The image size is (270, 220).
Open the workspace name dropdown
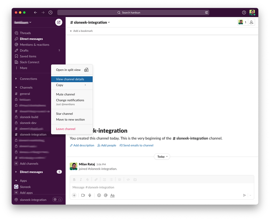click(23, 22)
